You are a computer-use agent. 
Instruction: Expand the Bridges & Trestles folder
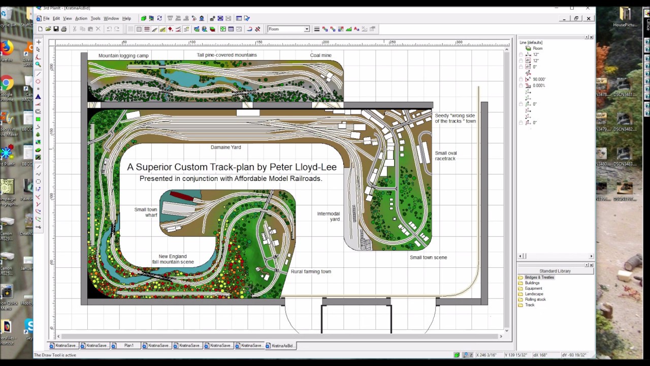pos(536,277)
